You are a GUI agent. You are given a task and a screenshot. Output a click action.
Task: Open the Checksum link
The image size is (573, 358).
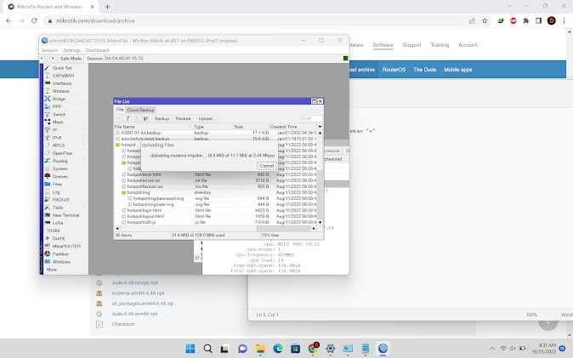123,324
